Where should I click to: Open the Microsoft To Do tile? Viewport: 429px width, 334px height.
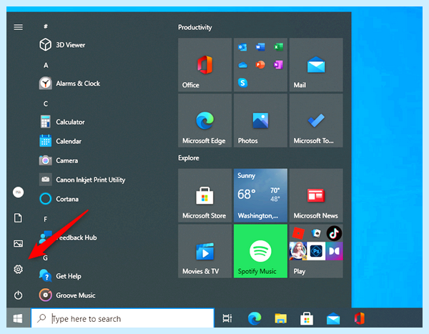[x=316, y=120]
